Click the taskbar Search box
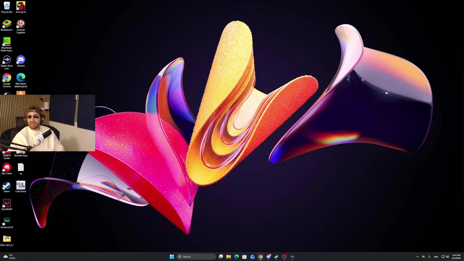The image size is (464, 261). pos(196,257)
